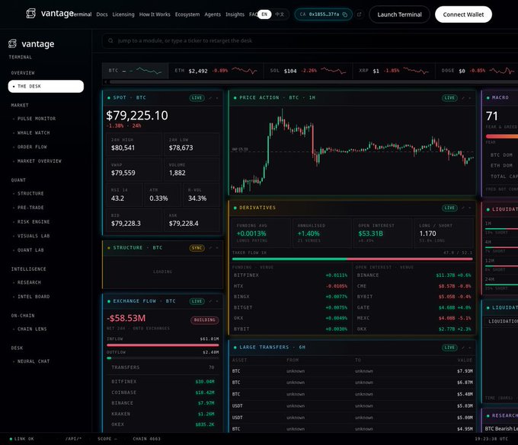Viewport: 518px width, 445px height.
Task: Open Ecosystem link in top navigation
Action: pyautogui.click(x=187, y=14)
